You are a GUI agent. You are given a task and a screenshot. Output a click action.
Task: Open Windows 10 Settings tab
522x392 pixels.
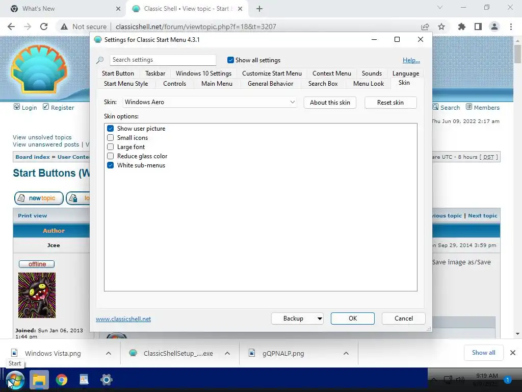[x=203, y=73]
